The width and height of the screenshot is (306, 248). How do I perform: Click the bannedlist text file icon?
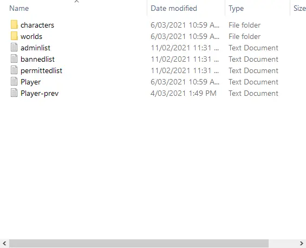point(14,59)
